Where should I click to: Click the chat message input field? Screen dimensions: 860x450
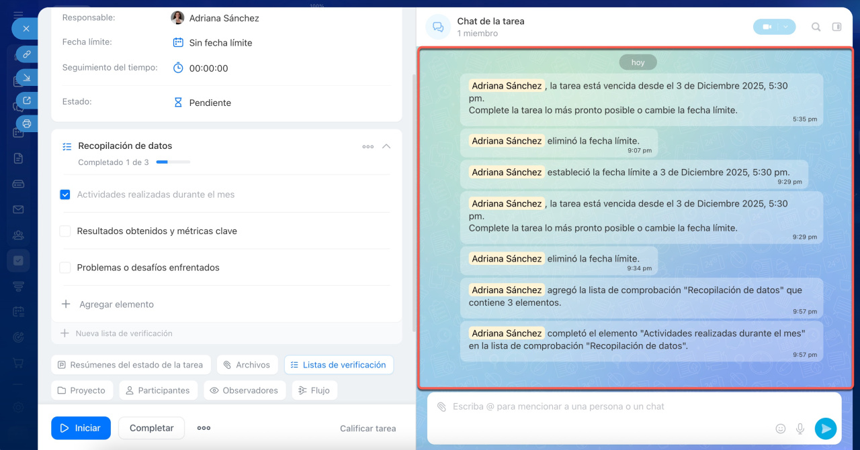click(x=605, y=407)
